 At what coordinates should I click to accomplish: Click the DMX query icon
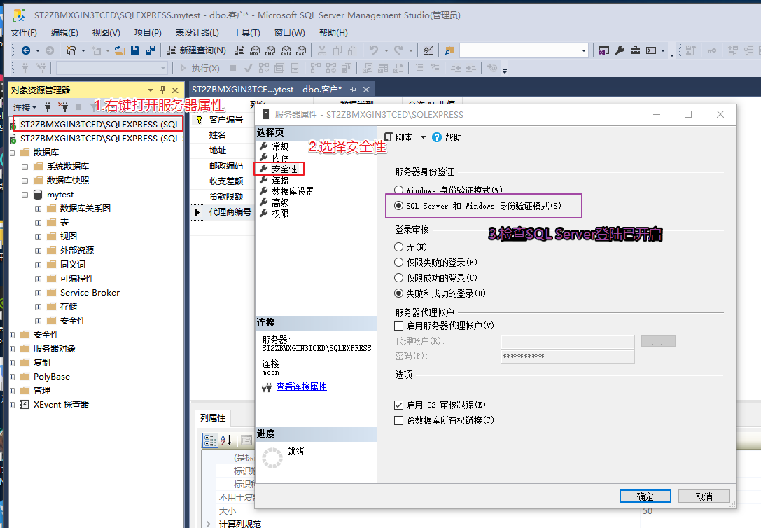click(270, 50)
